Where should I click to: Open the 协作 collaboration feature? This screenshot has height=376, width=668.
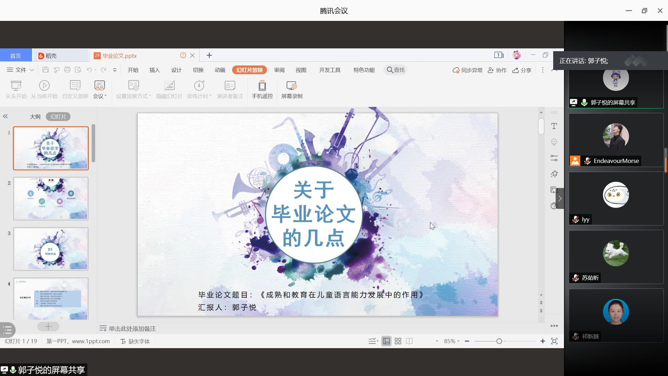497,70
